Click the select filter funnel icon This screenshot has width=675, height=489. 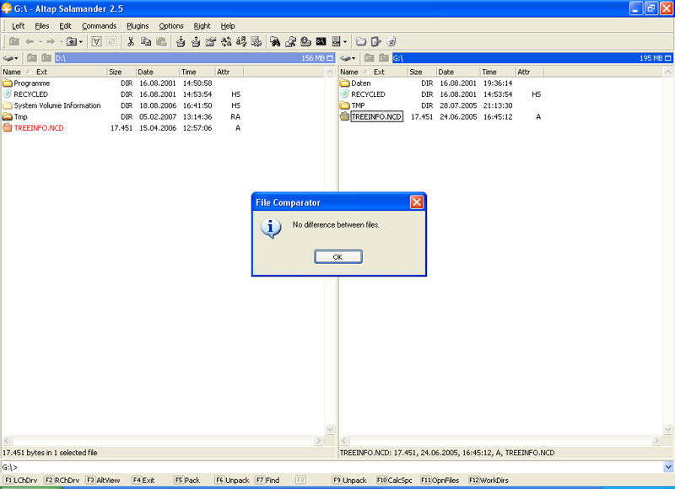click(x=96, y=41)
